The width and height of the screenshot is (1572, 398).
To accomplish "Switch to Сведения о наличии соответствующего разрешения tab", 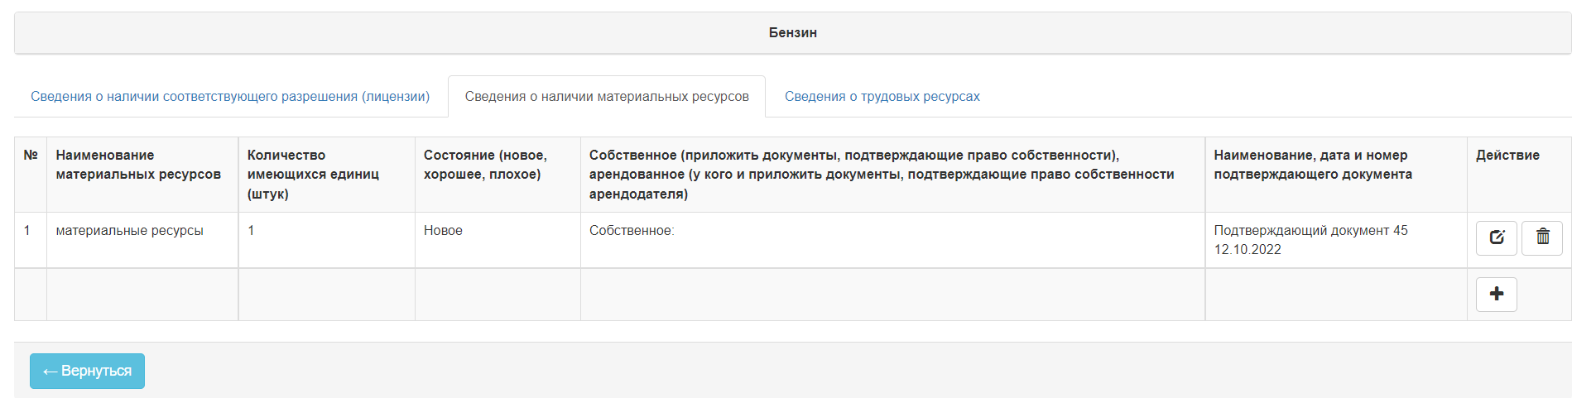I will pyautogui.click(x=230, y=97).
